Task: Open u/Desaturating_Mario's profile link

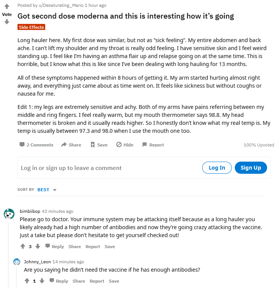Action: pos(61,5)
